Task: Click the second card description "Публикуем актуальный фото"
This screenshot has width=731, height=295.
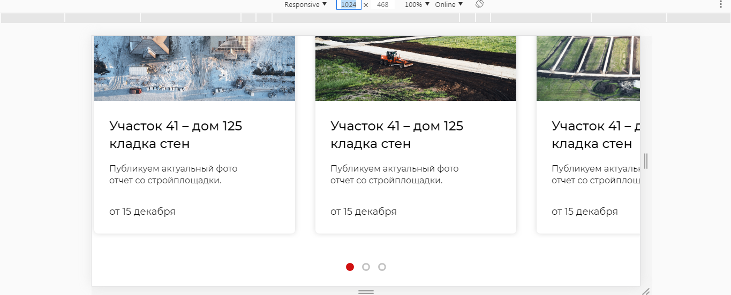Action: [x=394, y=168]
